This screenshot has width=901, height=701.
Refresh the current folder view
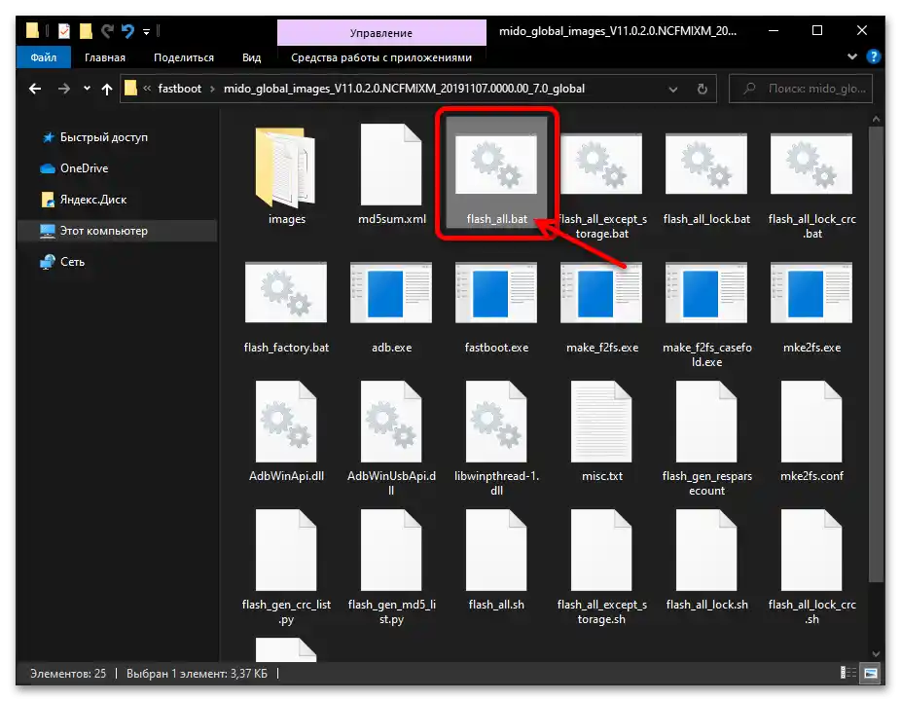pos(702,90)
